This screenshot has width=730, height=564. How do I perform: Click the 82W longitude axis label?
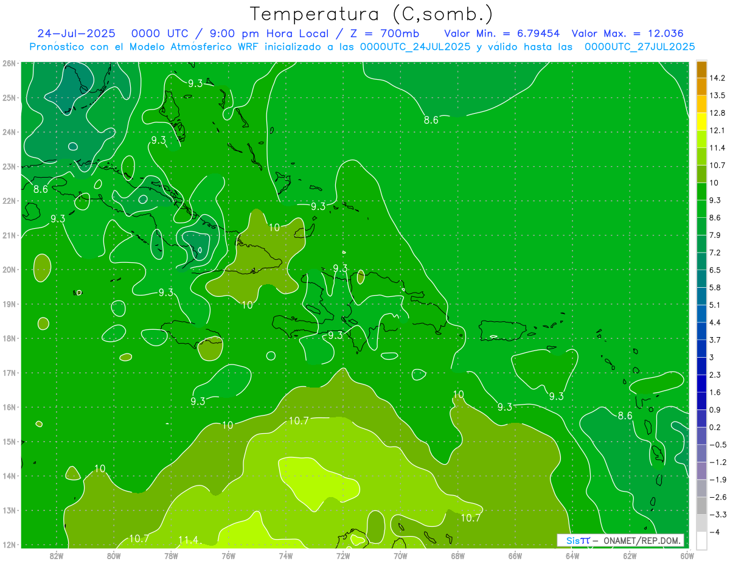pyautogui.click(x=56, y=555)
